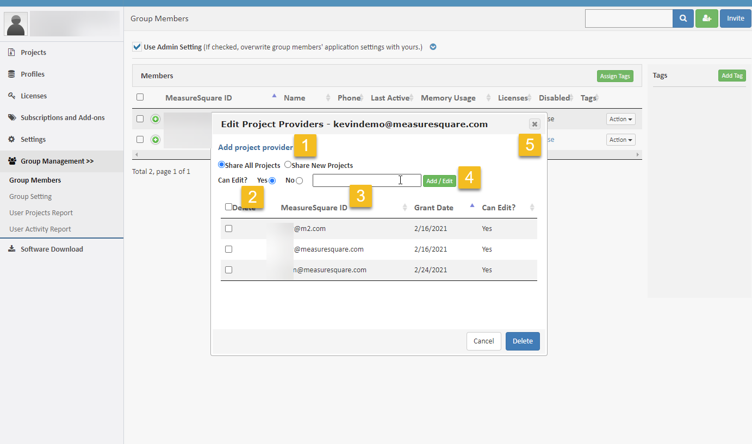
Task: Click the Add Tag button
Action: (732, 76)
